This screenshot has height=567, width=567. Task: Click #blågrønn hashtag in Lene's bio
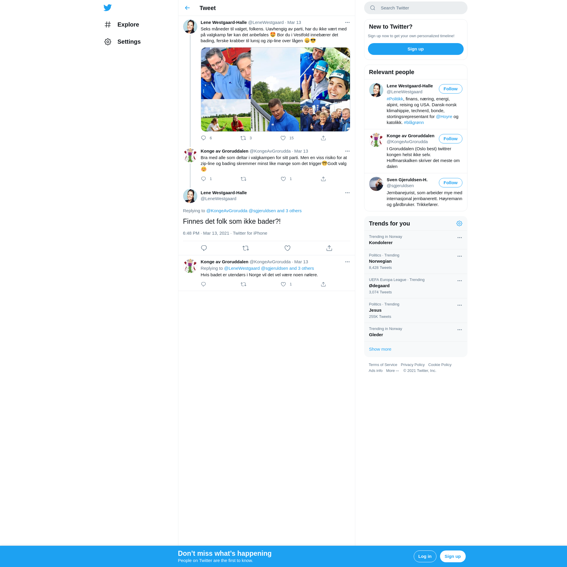click(414, 122)
